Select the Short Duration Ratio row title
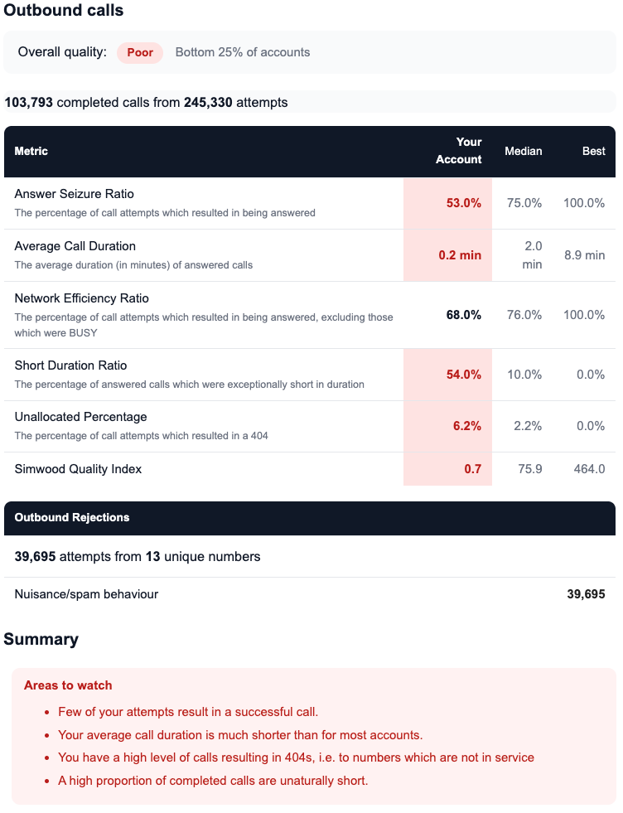The image size is (623, 813). (71, 365)
